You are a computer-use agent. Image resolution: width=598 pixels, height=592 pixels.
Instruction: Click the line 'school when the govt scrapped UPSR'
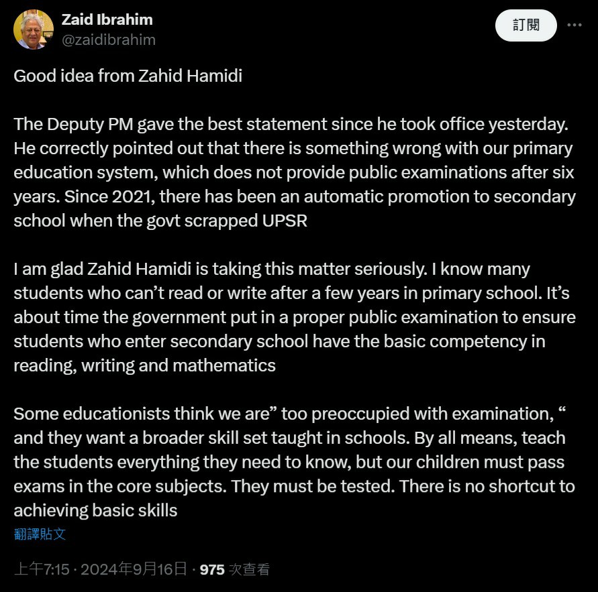point(160,221)
